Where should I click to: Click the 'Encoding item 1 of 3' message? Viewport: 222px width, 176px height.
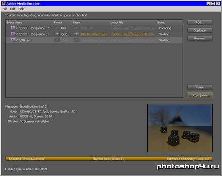33,106
